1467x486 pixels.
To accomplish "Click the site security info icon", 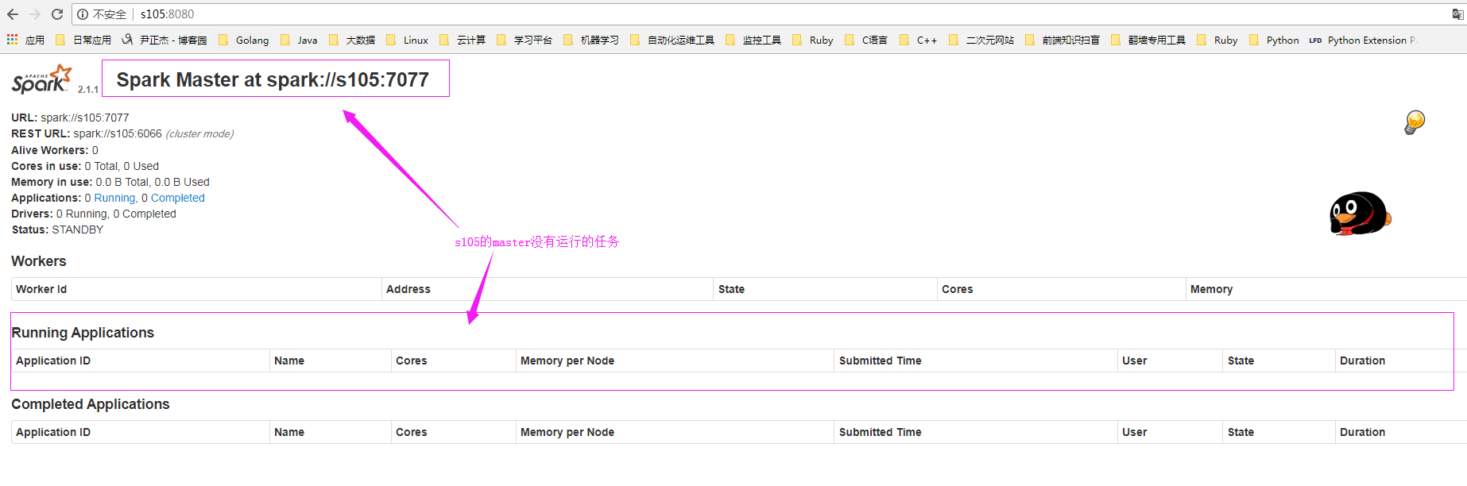I will tap(83, 14).
